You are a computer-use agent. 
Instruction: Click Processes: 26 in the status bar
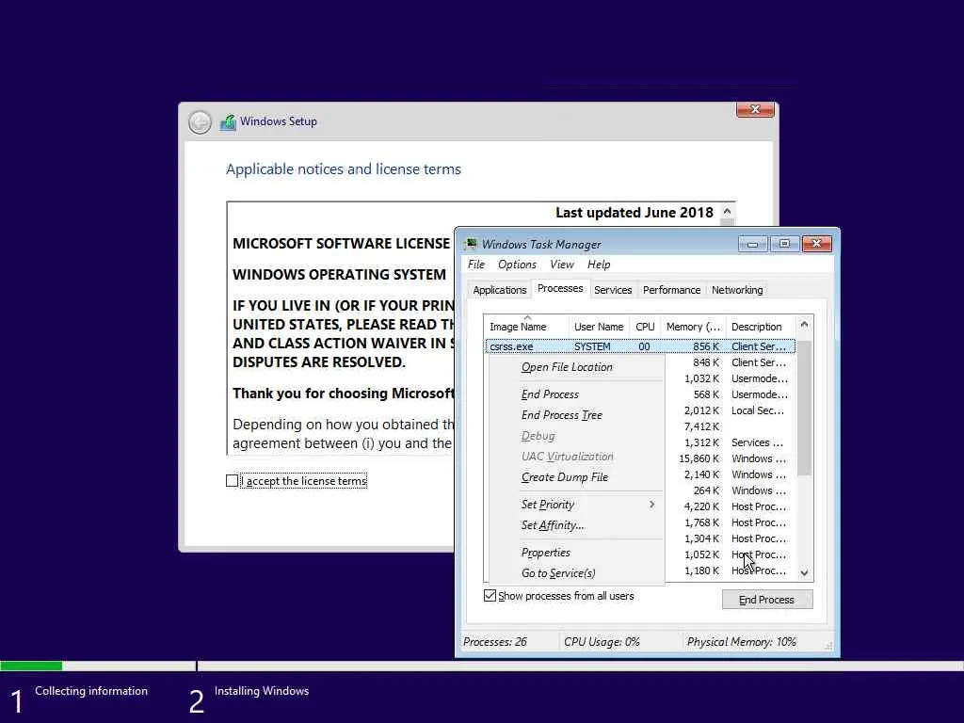tap(495, 642)
